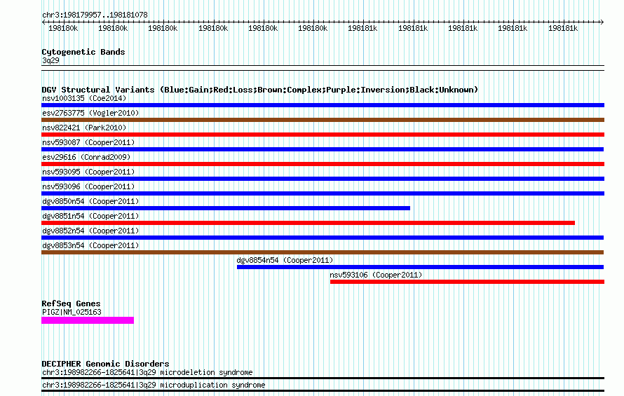
Task: Click the red esv29616 loss bar
Action: [x=323, y=164]
